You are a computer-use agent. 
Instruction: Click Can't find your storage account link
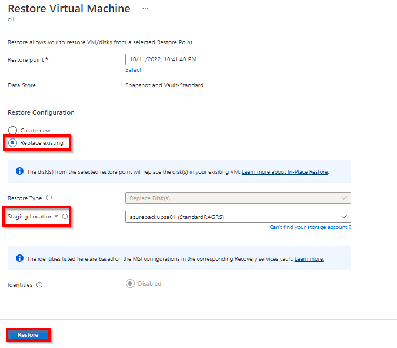310,227
